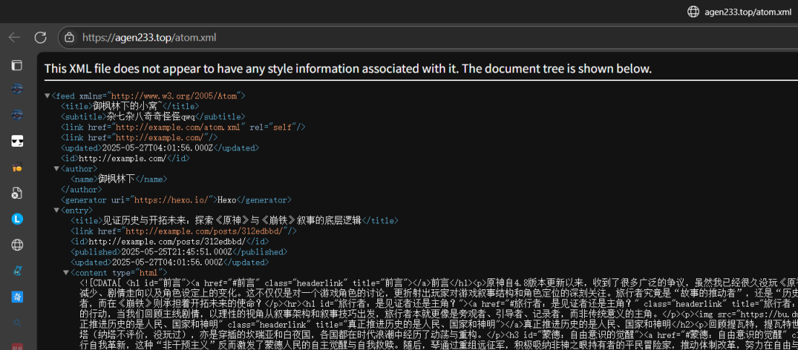798x350 pixels.
Task: Click the feed id http://example.com/ text
Action: click(123, 158)
